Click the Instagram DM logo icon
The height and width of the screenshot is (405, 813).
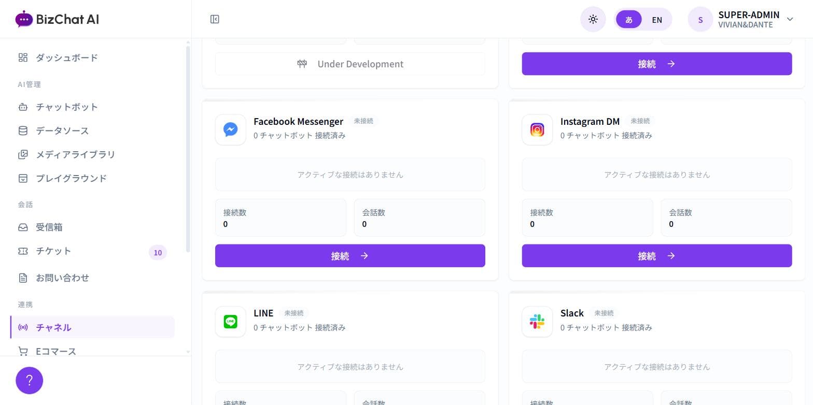pyautogui.click(x=538, y=129)
